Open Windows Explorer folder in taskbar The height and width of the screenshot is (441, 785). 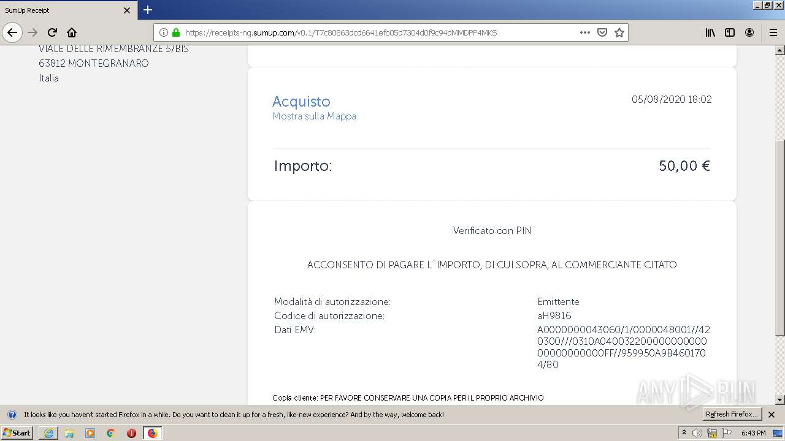pos(69,433)
